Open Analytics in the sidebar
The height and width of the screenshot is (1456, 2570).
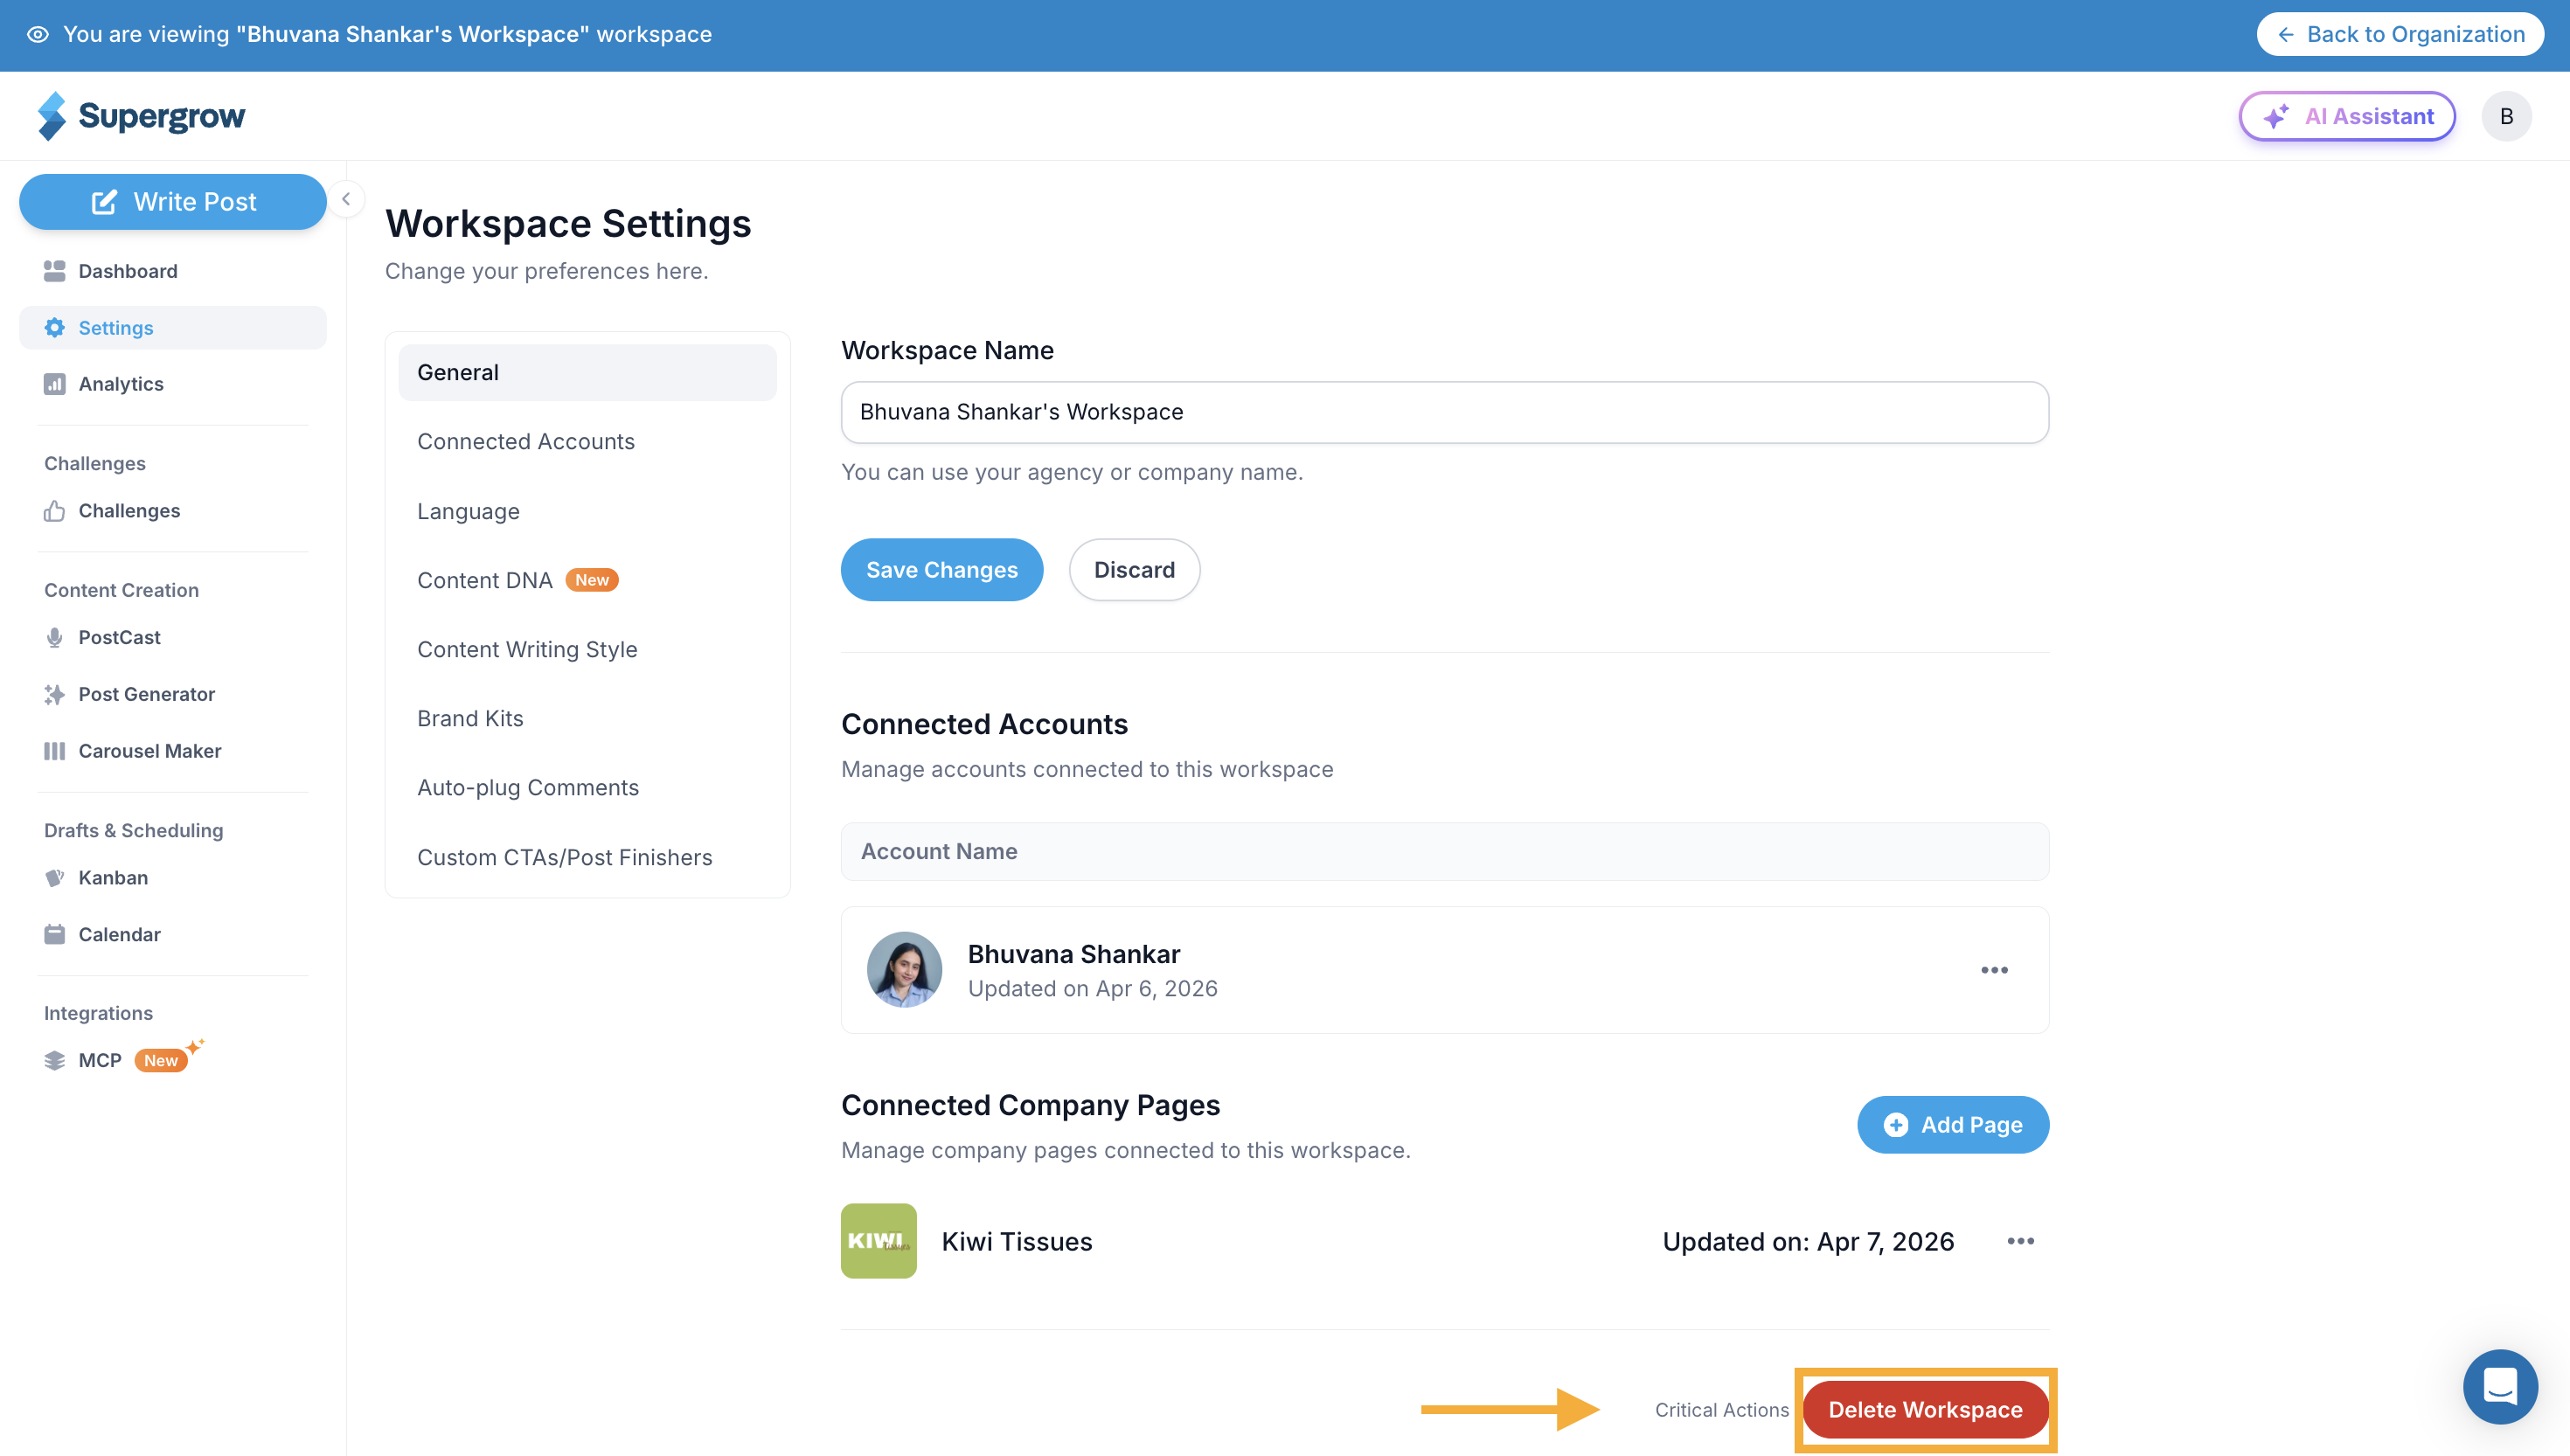point(173,384)
